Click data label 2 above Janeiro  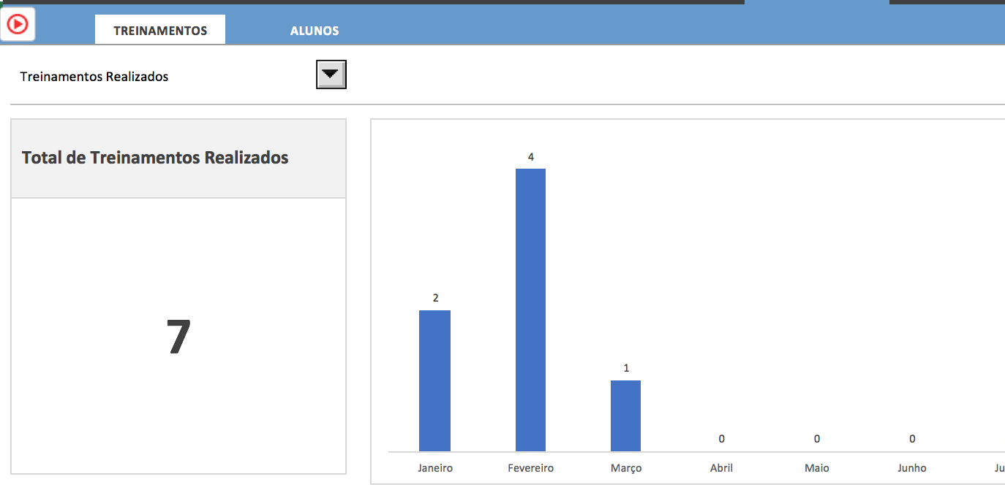coord(435,298)
